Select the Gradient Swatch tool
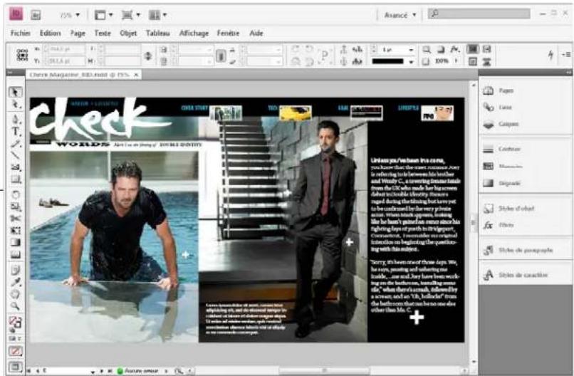 [x=16, y=242]
